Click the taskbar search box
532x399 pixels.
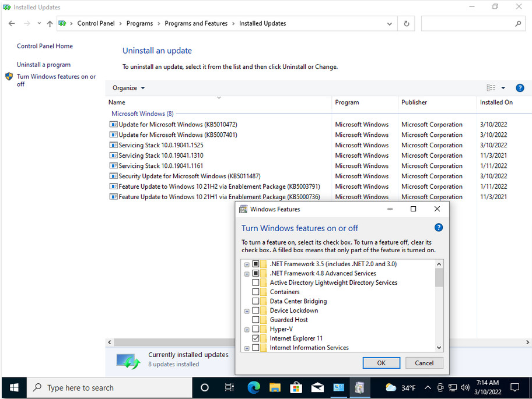pyautogui.click(x=109, y=387)
